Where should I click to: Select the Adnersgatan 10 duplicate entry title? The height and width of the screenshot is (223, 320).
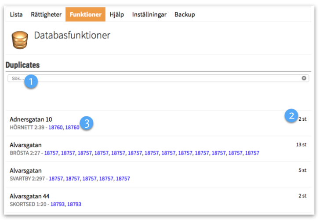[31, 119]
